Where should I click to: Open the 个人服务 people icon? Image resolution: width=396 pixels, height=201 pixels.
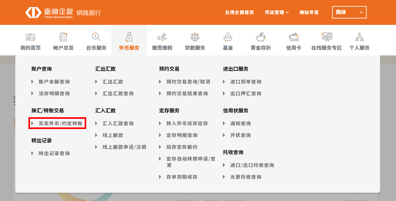(359, 37)
